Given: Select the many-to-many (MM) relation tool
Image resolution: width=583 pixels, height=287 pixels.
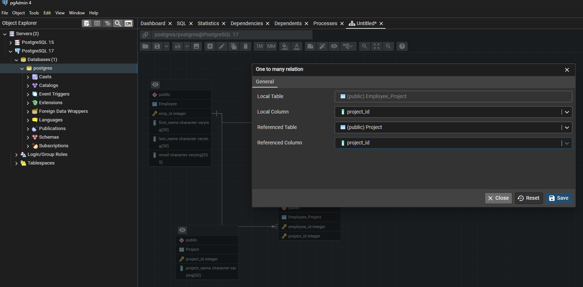Looking at the screenshot, I should (x=271, y=46).
